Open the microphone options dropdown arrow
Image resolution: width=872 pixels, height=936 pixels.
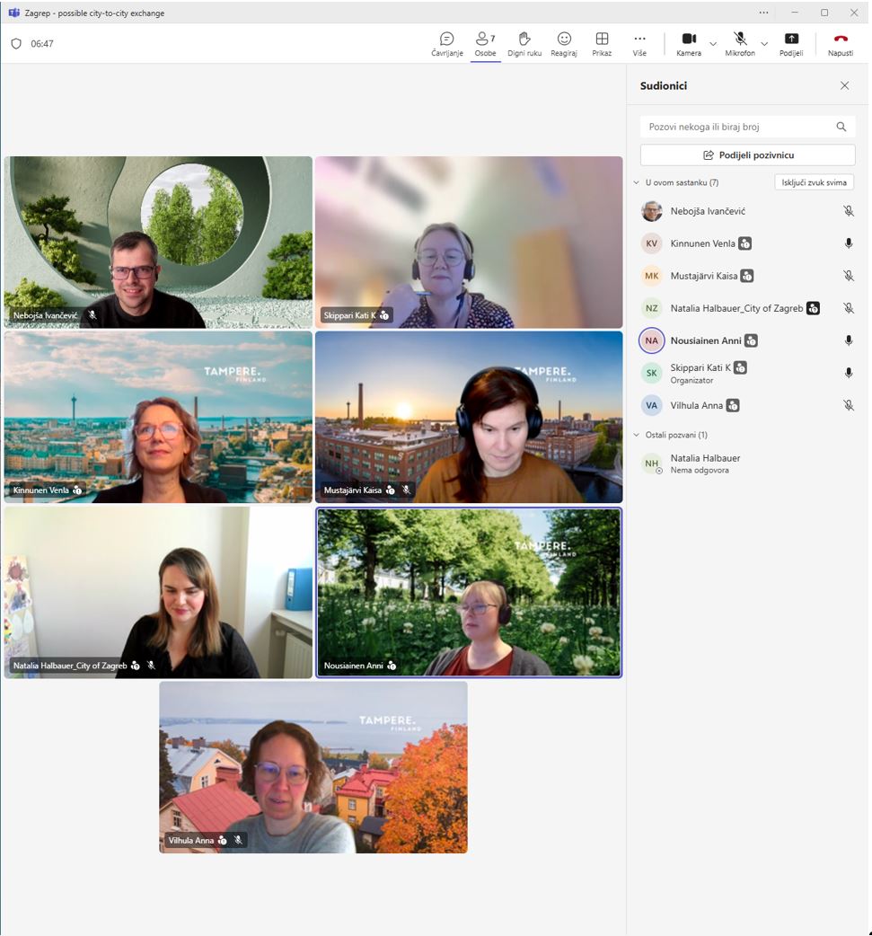(x=764, y=43)
